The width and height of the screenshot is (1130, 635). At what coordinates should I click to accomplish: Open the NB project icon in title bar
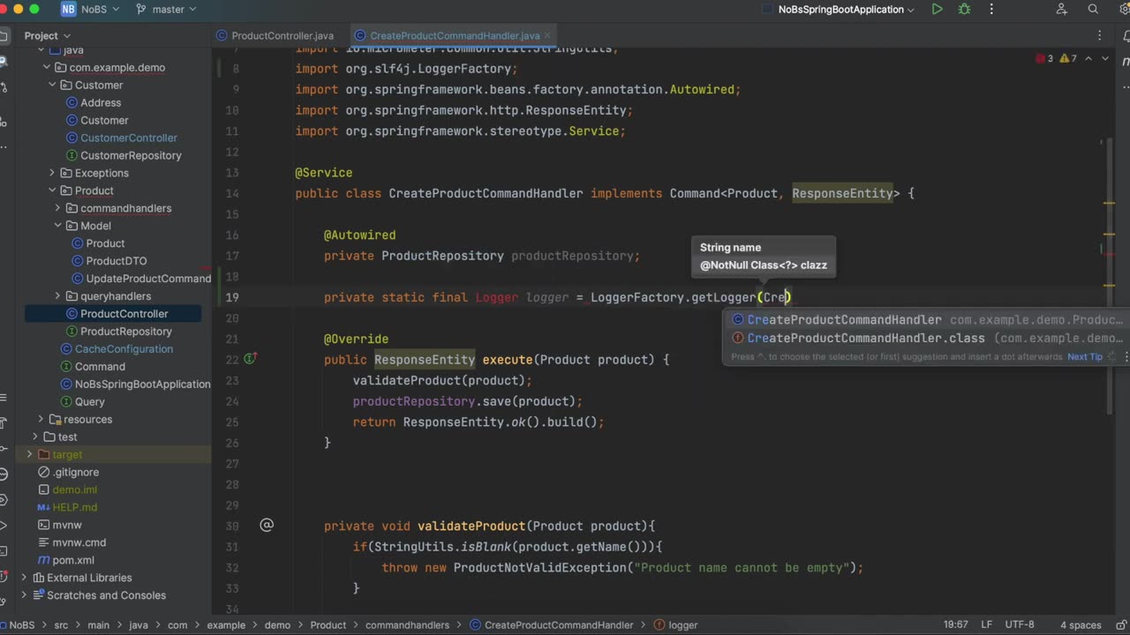pos(68,10)
